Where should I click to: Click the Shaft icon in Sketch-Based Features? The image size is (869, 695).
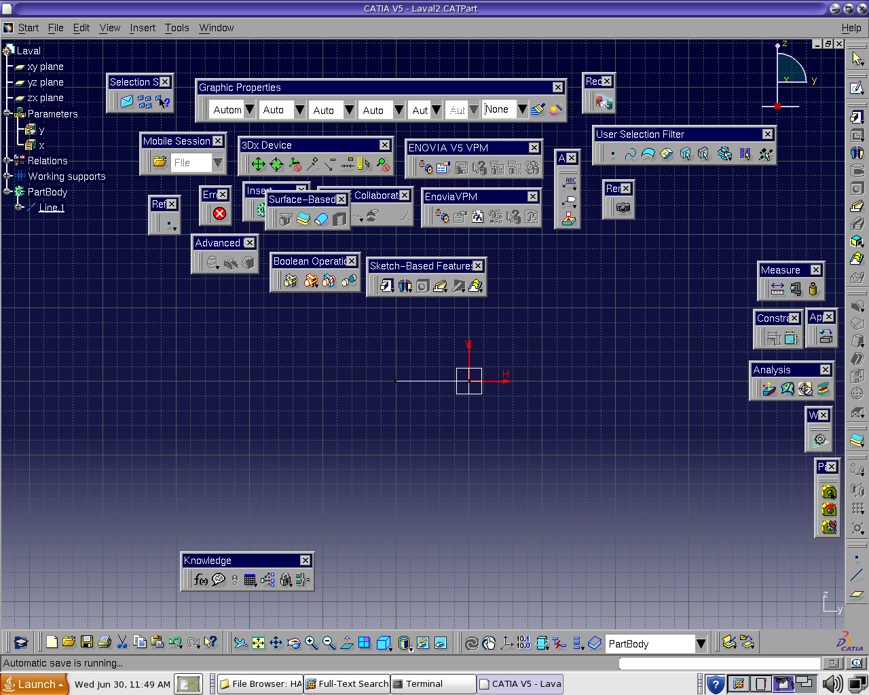[x=405, y=286]
